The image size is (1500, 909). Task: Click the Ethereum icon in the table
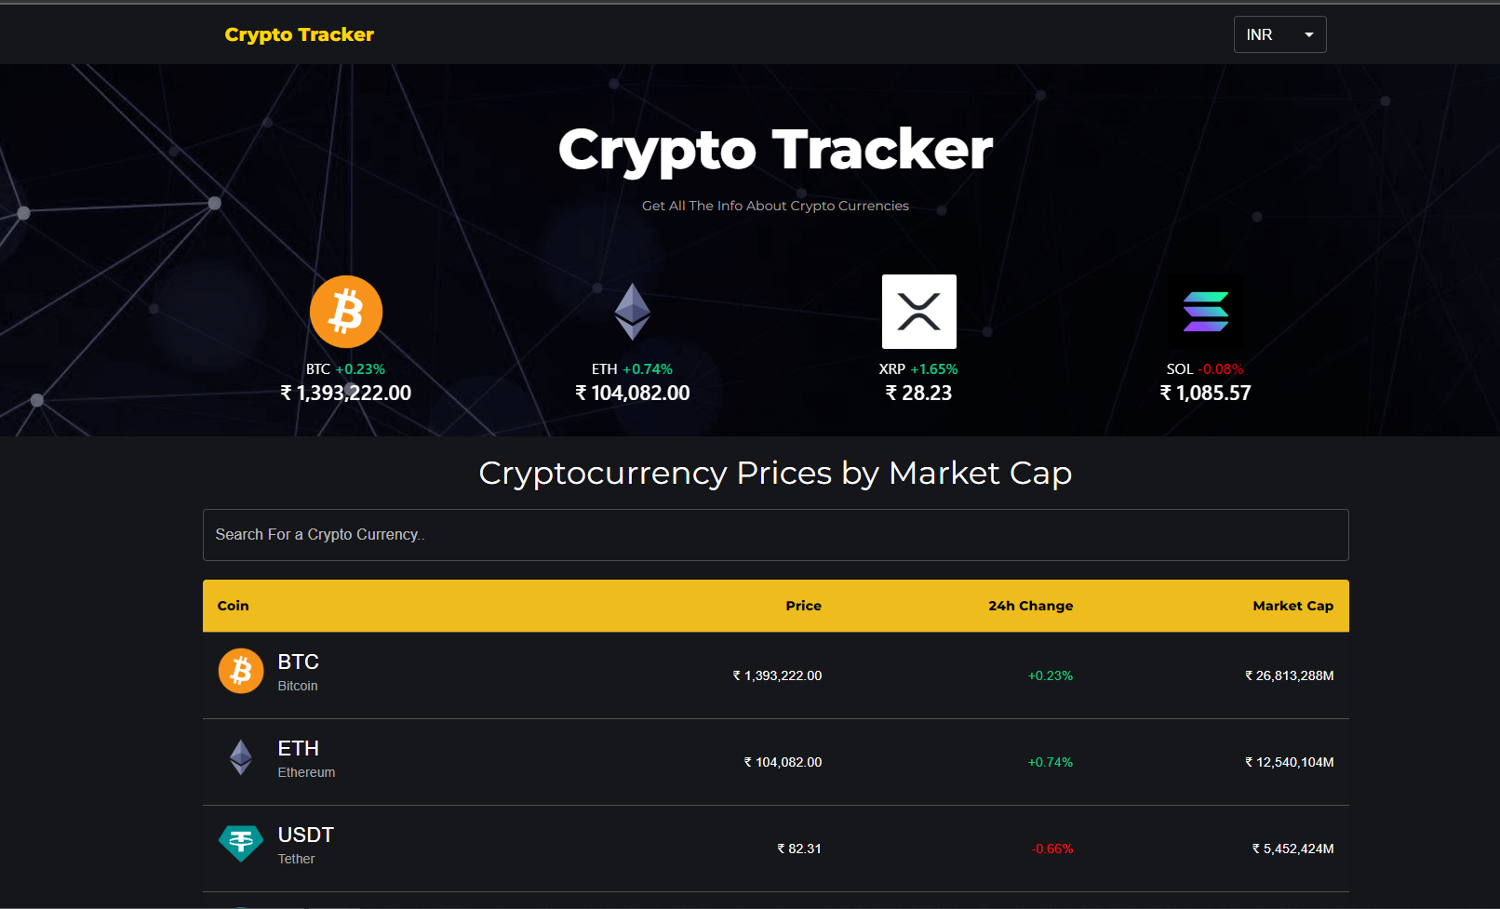[x=241, y=757]
